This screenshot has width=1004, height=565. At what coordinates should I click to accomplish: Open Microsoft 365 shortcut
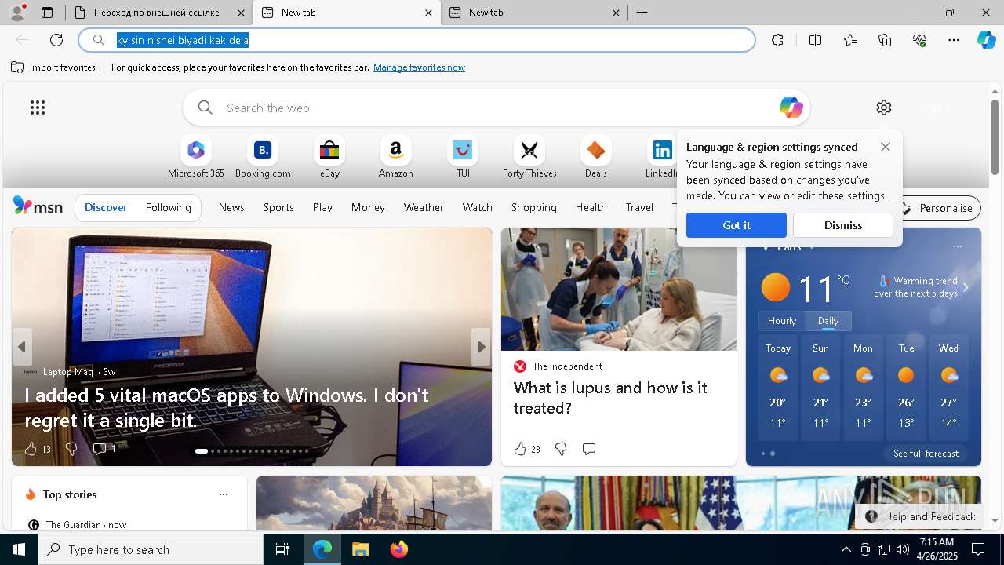coord(196,157)
